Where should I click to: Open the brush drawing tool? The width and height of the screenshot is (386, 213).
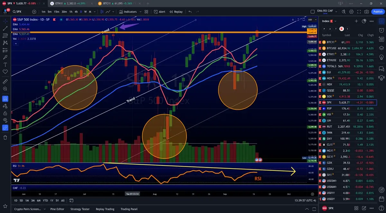pyautogui.click(x=5, y=57)
